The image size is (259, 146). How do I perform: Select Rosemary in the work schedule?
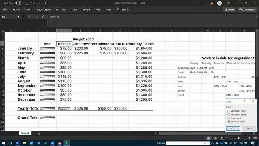pyautogui.click(x=183, y=68)
